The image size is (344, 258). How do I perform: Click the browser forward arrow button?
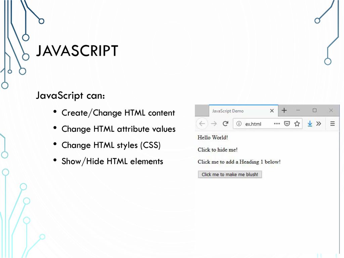pyautogui.click(x=214, y=124)
